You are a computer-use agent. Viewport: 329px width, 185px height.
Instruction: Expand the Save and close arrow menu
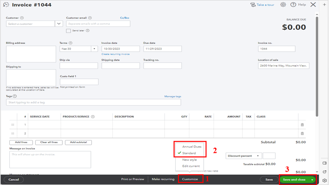click(312, 180)
